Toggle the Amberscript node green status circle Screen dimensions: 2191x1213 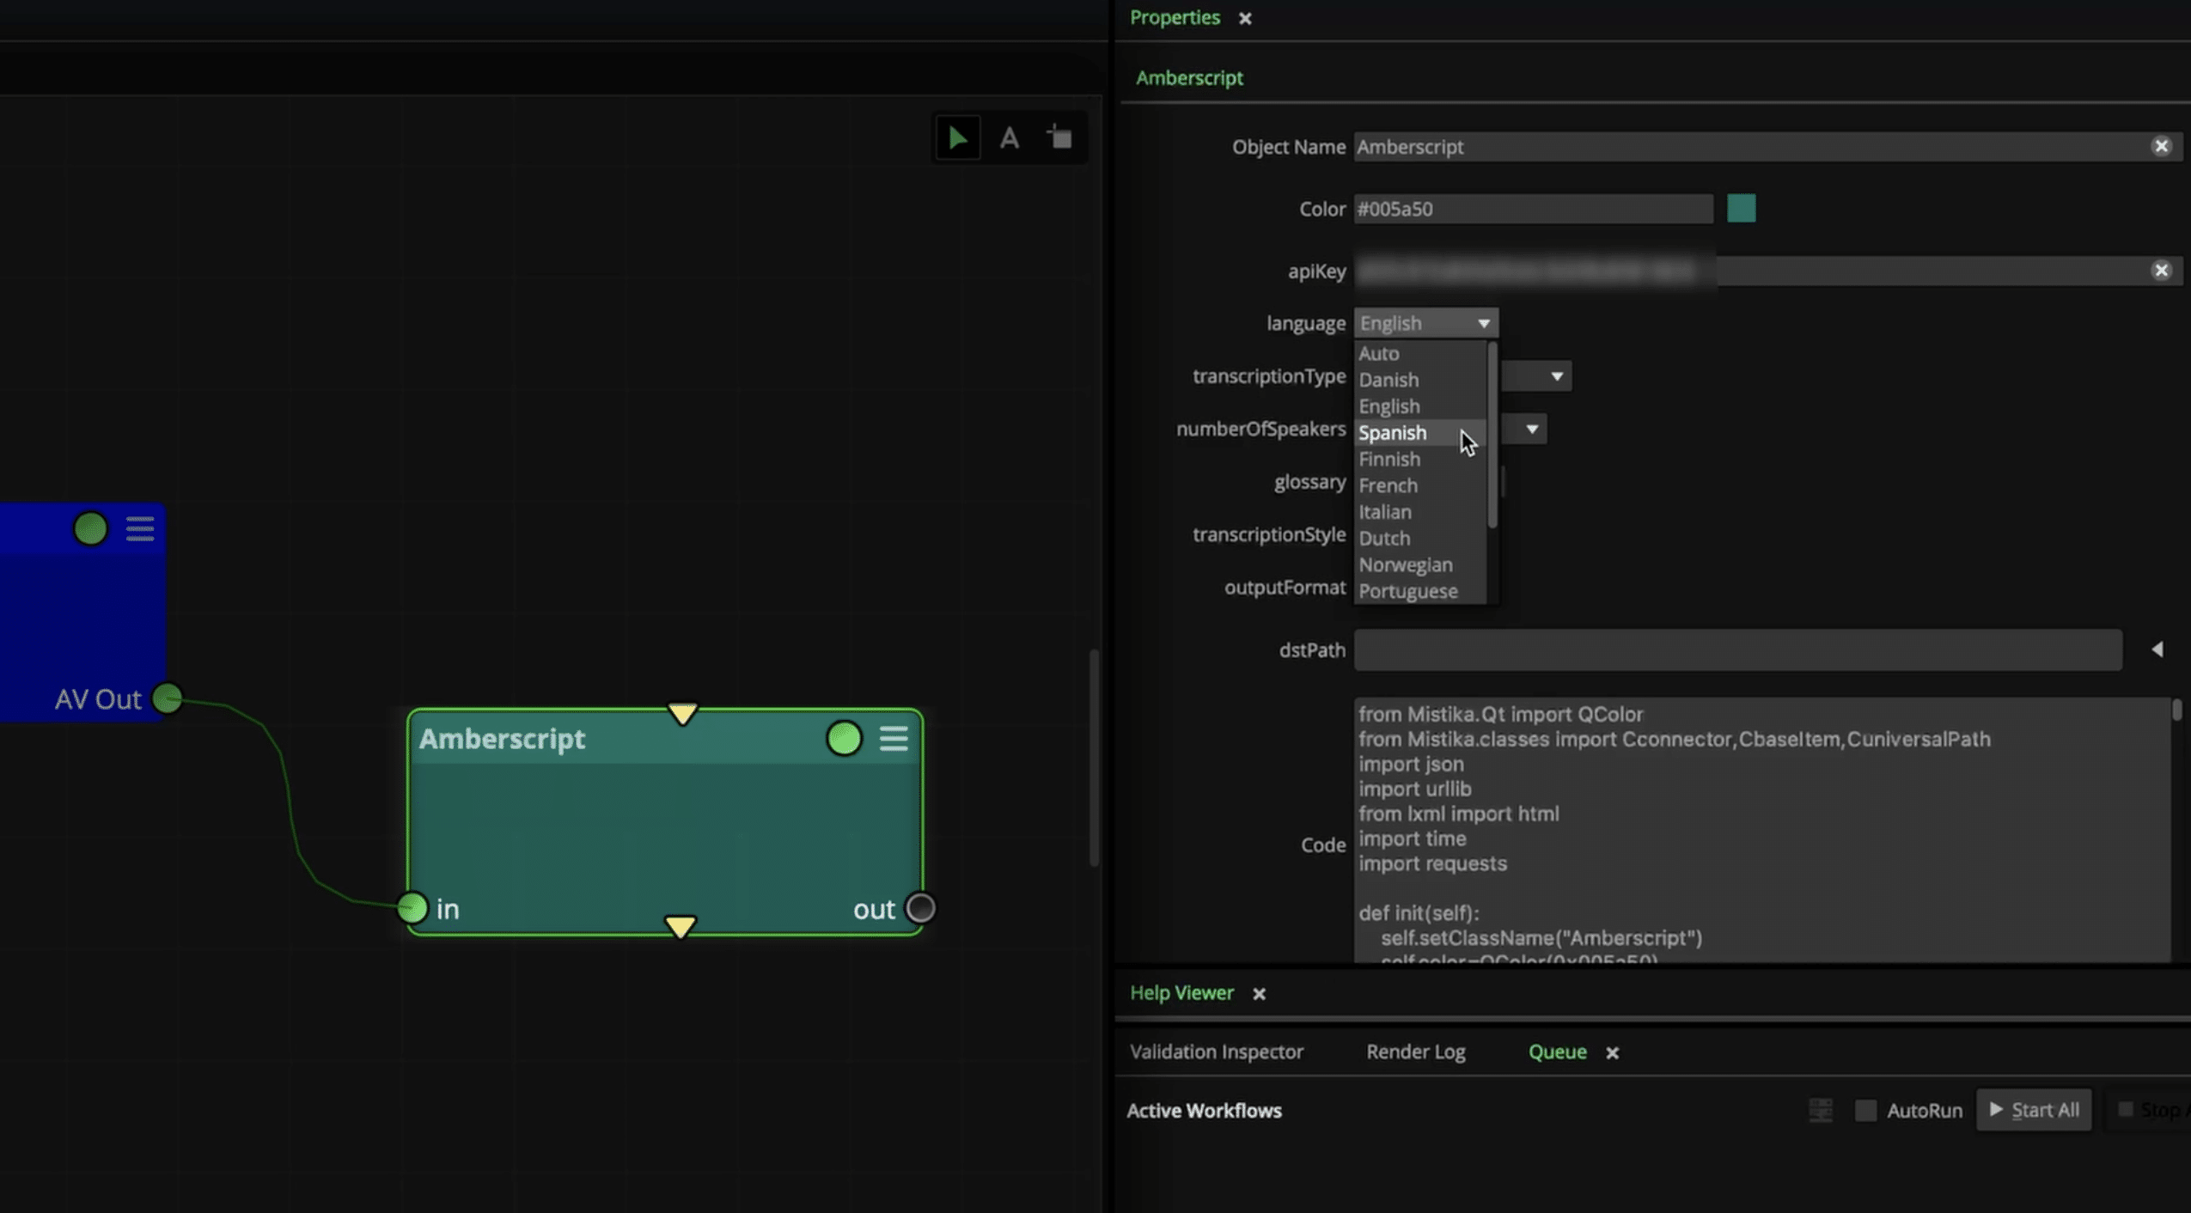click(844, 739)
